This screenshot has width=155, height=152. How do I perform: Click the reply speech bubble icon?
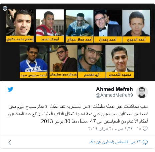145,142
